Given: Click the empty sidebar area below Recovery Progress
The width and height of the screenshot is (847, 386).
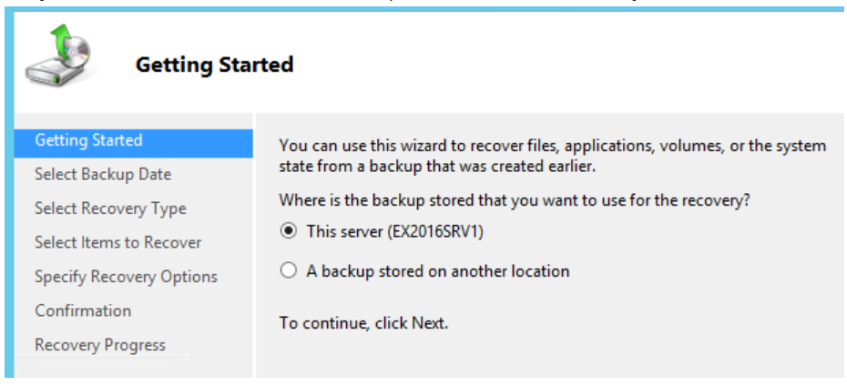Looking at the screenshot, I should [x=133, y=367].
